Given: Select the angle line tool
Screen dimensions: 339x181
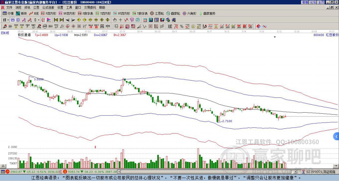Looking at the screenshot, I should click(x=139, y=26).
